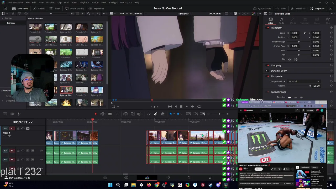Click the play forward button in viewer
The width and height of the screenshot is (336, 189).
pos(187,107)
